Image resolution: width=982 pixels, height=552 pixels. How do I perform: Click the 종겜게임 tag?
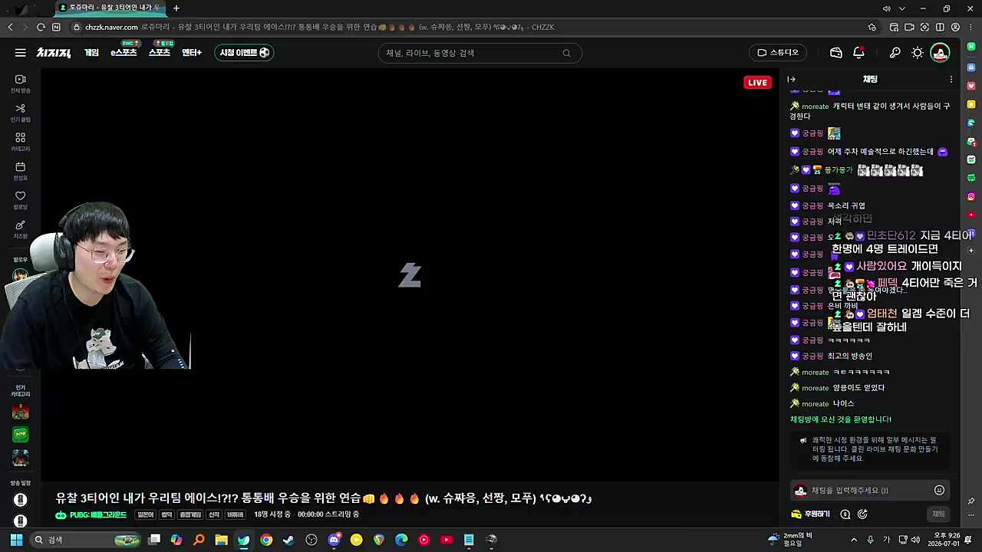189,514
